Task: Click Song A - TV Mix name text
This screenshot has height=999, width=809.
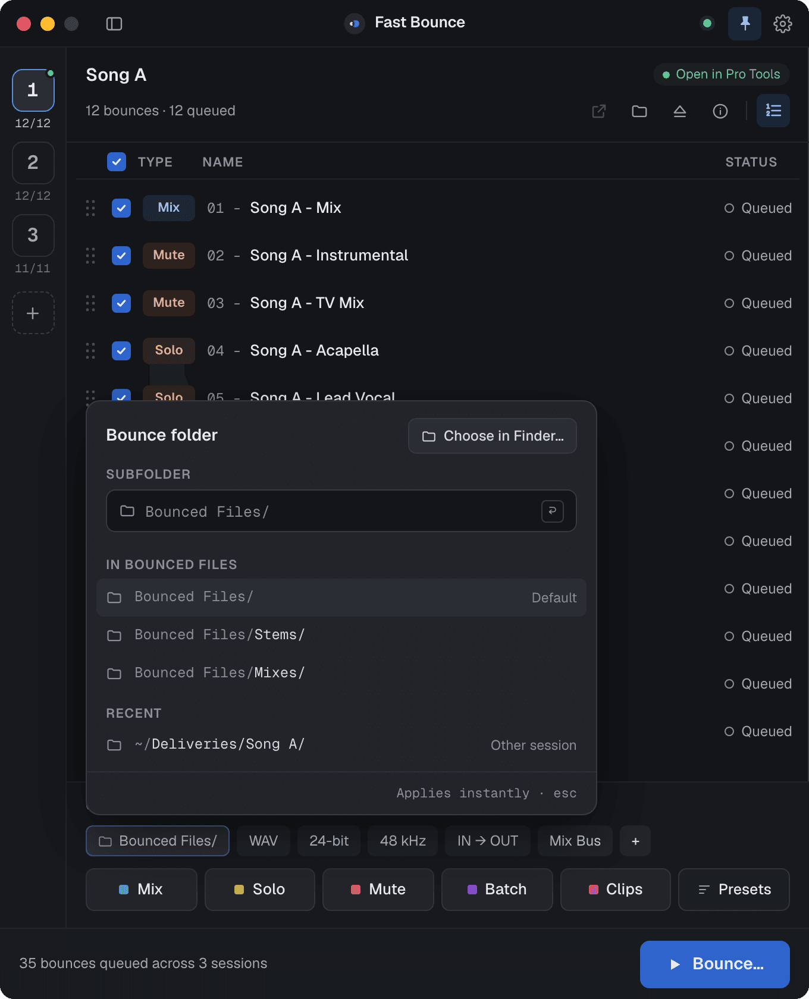Action: tap(307, 303)
